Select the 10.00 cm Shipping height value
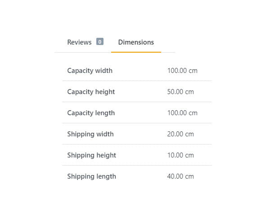 tap(180, 155)
